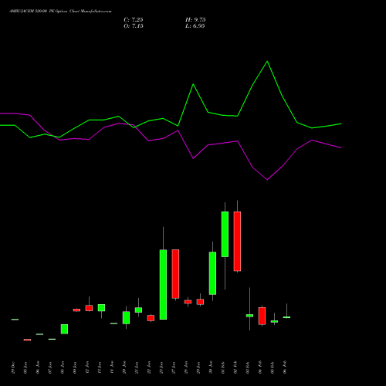This screenshot has width=386, height=386.
Task: Select the red candle above 27 Jan
Action: pyautogui.click(x=175, y=274)
